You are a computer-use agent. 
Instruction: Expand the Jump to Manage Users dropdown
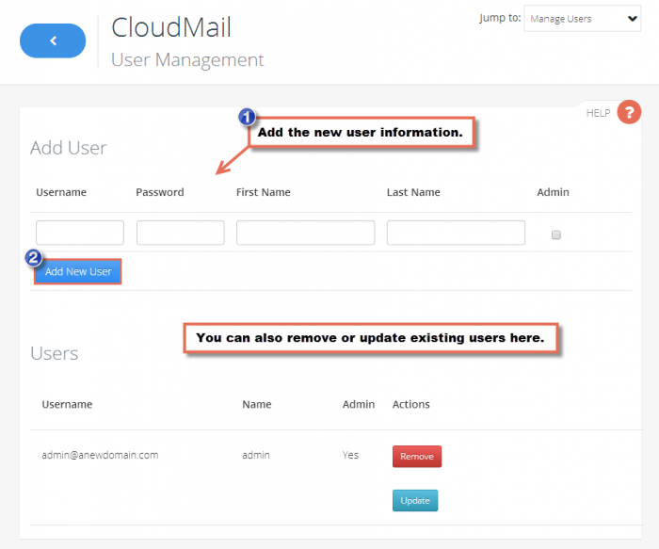pyautogui.click(x=581, y=18)
